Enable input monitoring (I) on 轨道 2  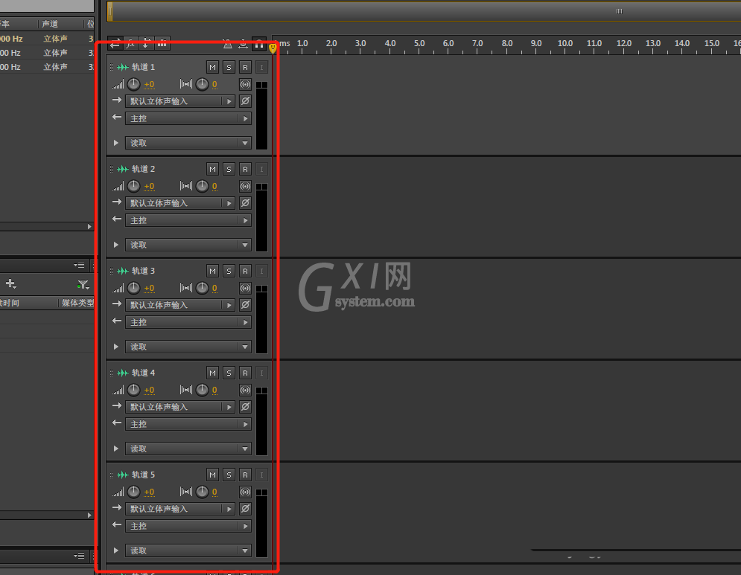point(261,169)
